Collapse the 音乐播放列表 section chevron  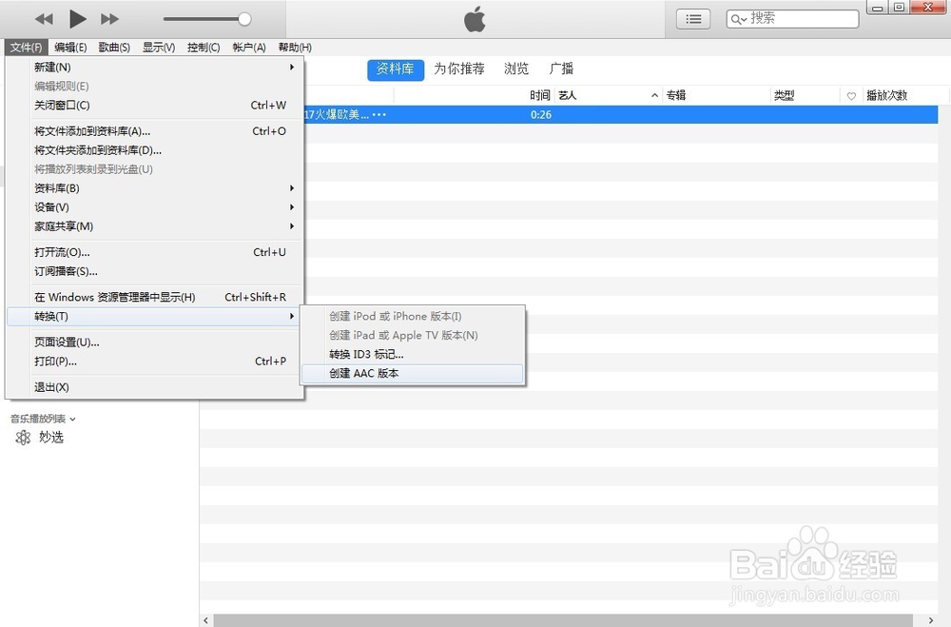(73, 419)
